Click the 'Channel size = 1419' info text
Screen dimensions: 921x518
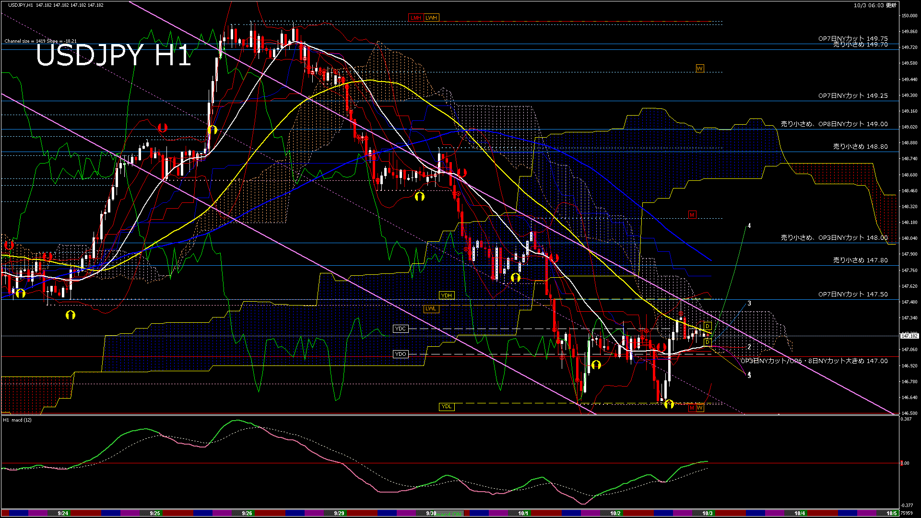point(25,41)
